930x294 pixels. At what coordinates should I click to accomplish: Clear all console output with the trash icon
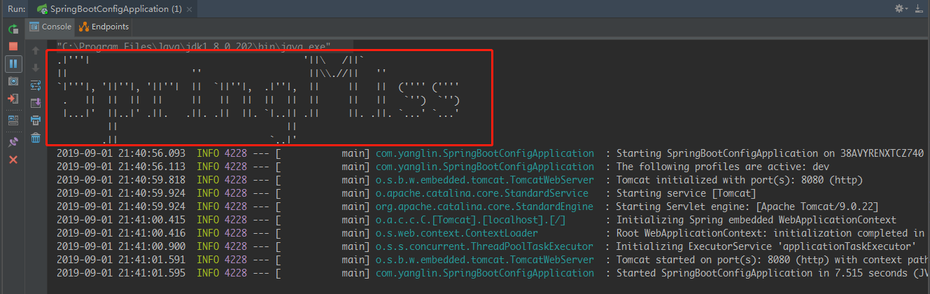pos(36,138)
